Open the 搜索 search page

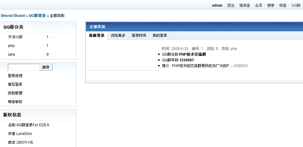point(271,5)
